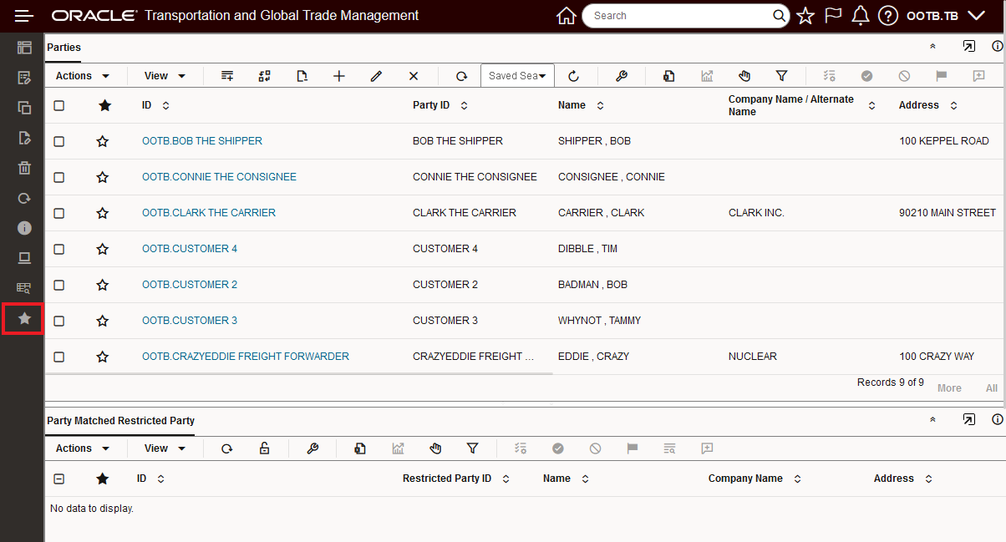Click More to load additional records
The image size is (1006, 542).
point(949,388)
